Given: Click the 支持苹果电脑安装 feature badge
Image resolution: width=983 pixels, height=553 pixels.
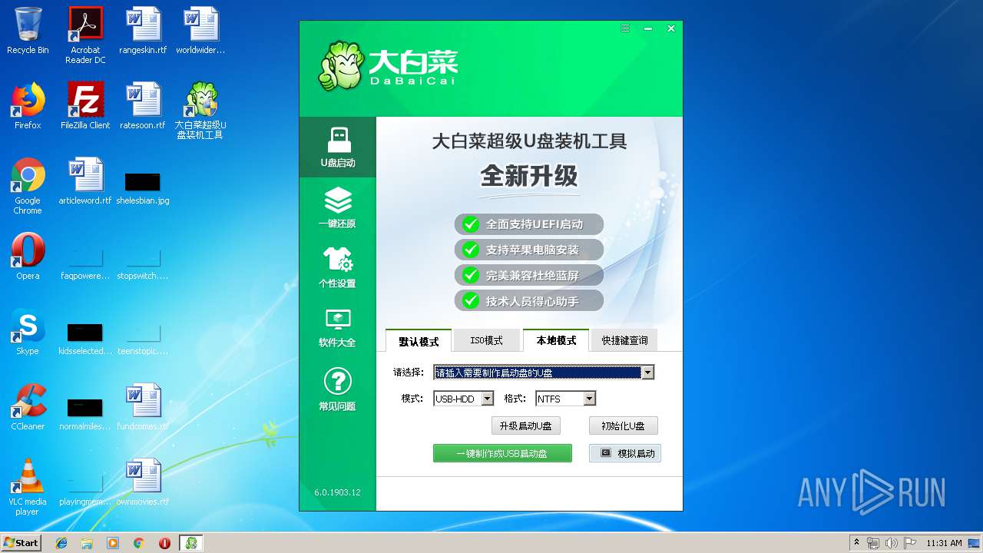Looking at the screenshot, I should pyautogui.click(x=528, y=250).
